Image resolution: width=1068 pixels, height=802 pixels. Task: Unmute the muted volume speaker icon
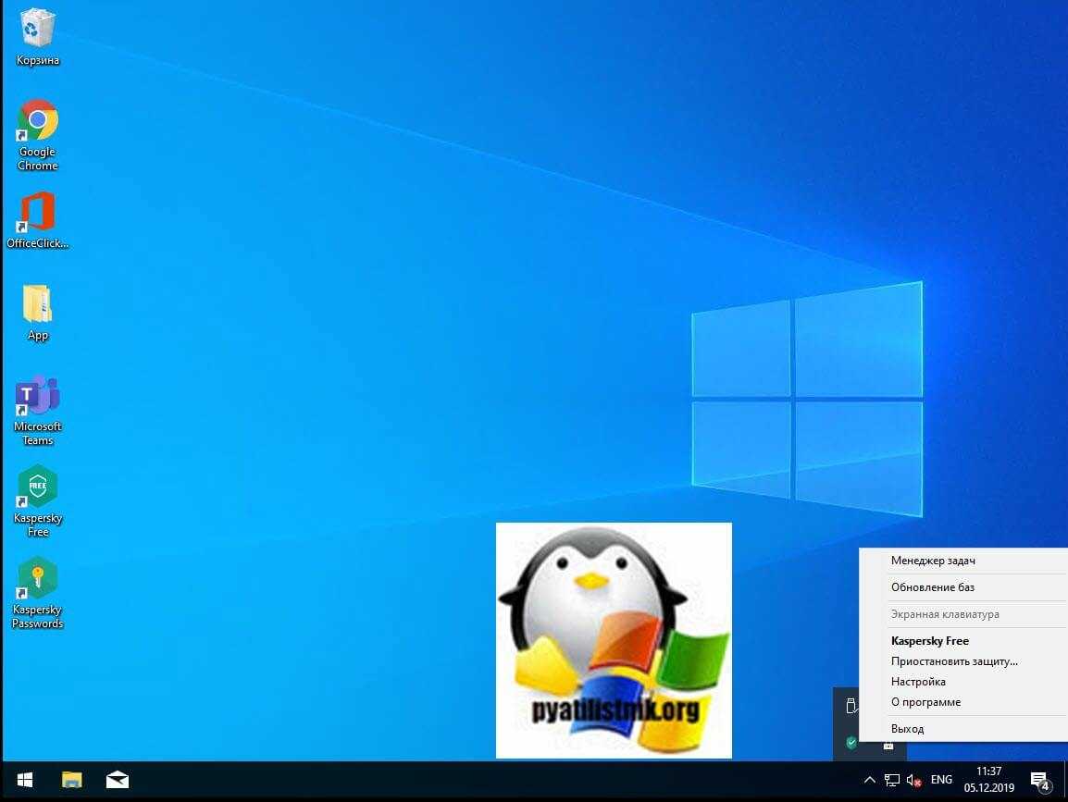pyautogui.click(x=913, y=780)
